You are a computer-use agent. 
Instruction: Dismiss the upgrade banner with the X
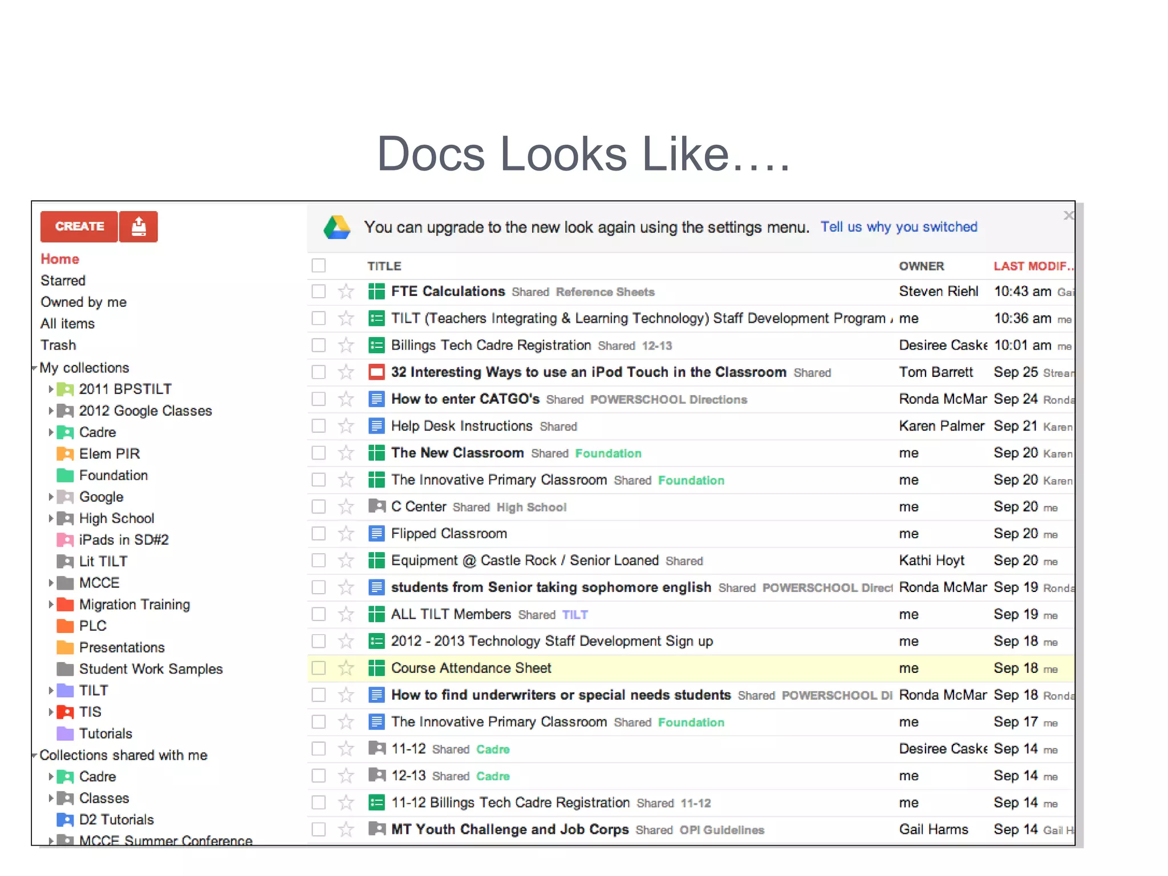point(1068,216)
